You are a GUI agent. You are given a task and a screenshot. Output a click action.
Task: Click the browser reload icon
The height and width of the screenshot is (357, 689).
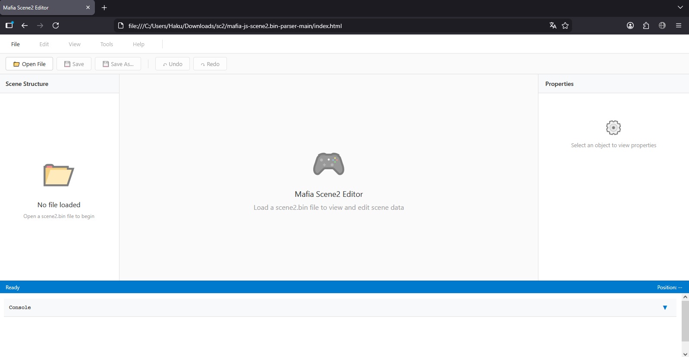coord(56,25)
